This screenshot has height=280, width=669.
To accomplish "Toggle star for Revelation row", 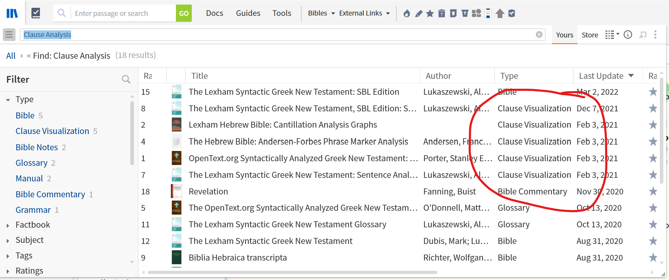I will coord(653,191).
